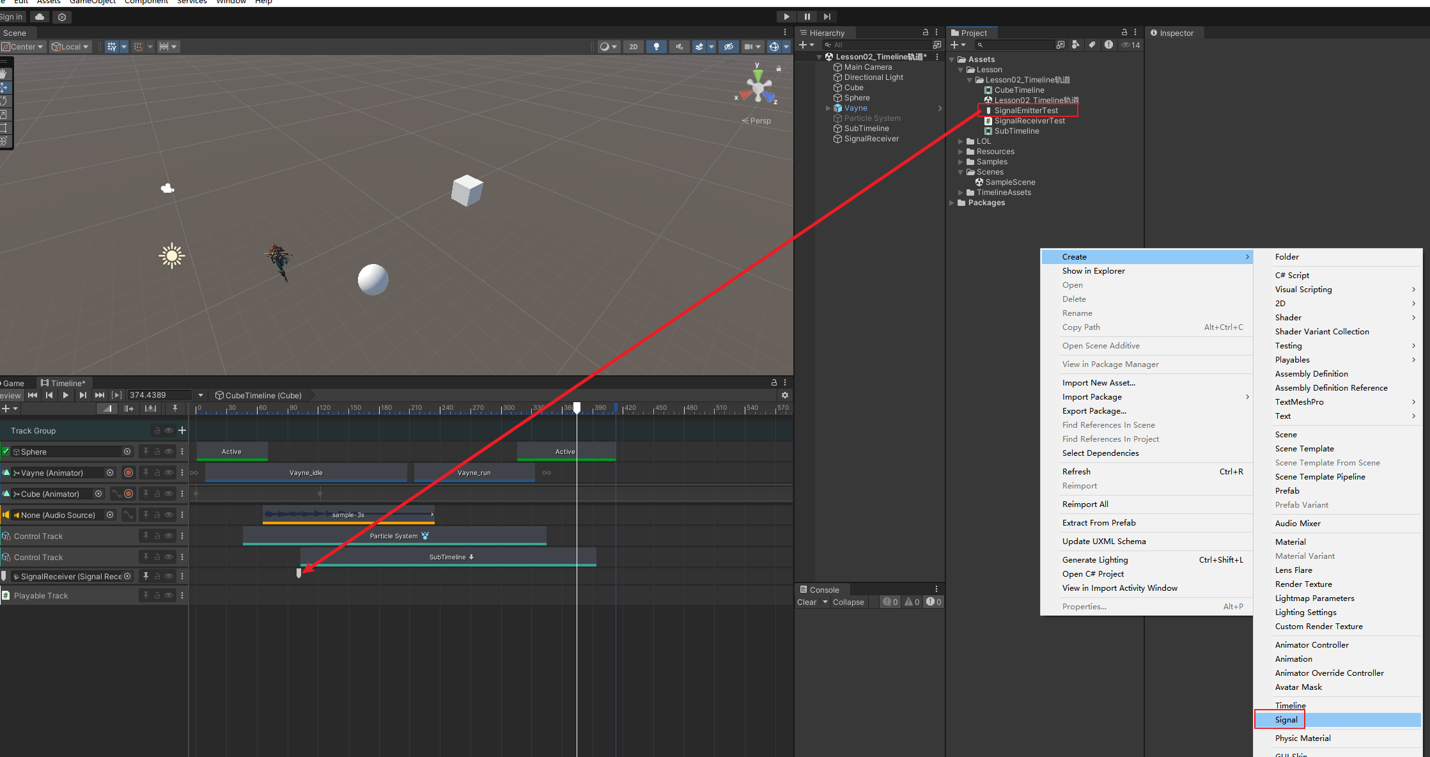This screenshot has width=1430, height=757.
Task: Jump to the Timeline start frame
Action: [x=33, y=395]
